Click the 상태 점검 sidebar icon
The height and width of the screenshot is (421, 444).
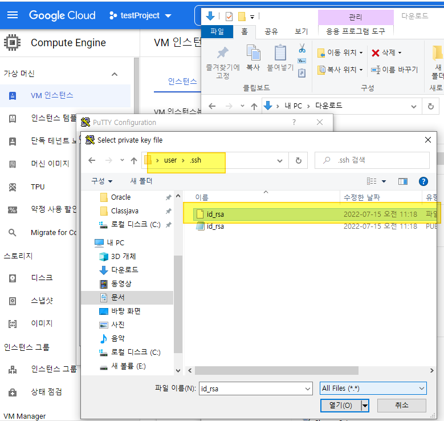(x=13, y=392)
